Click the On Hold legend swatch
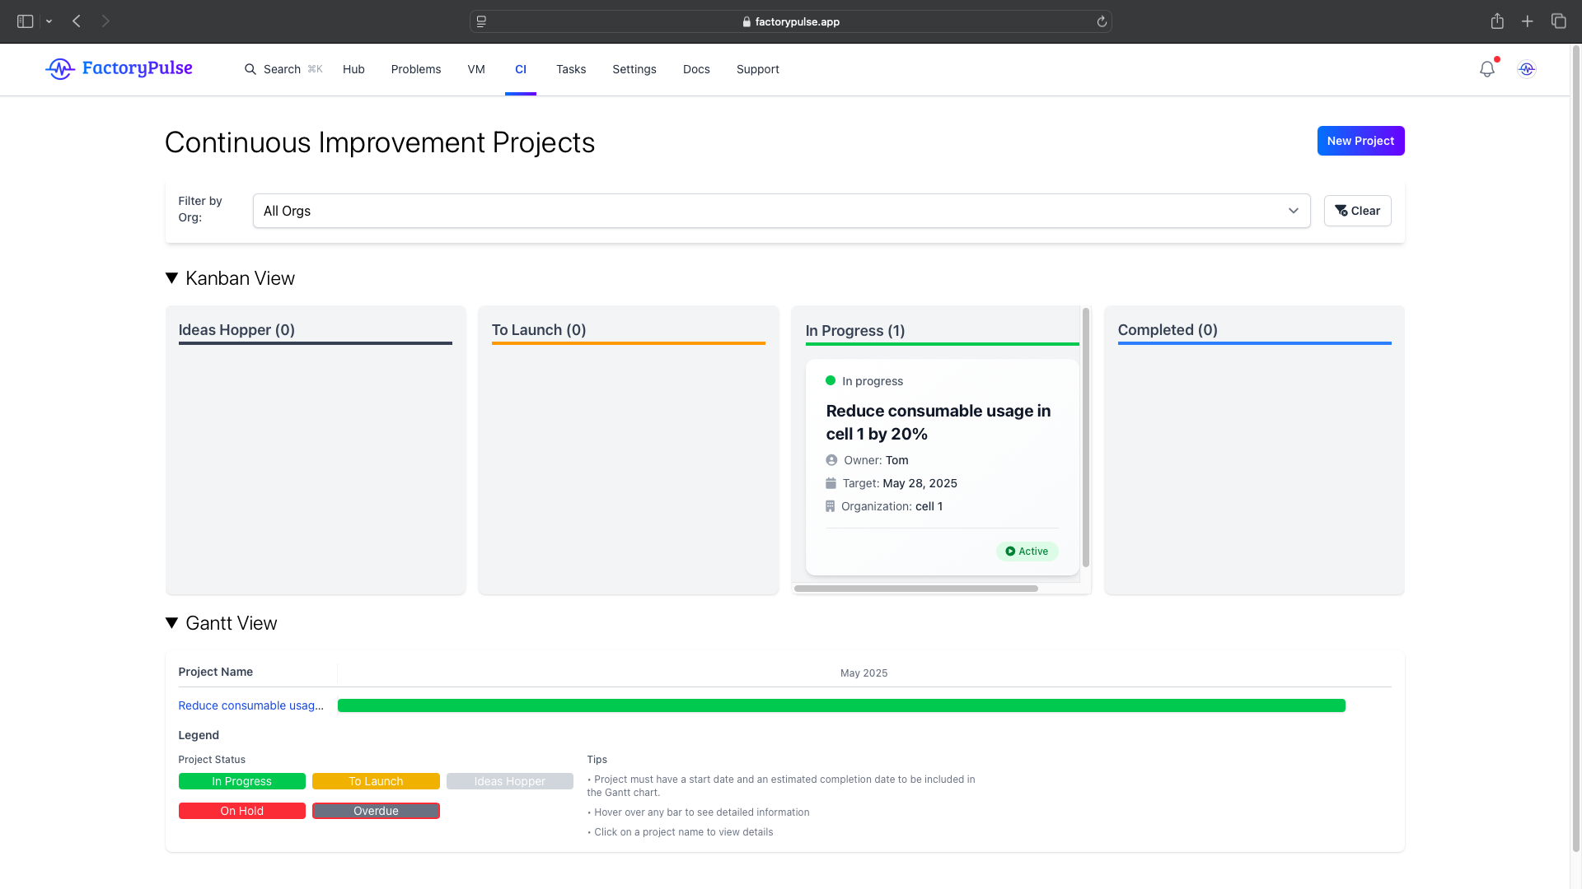 click(241, 811)
